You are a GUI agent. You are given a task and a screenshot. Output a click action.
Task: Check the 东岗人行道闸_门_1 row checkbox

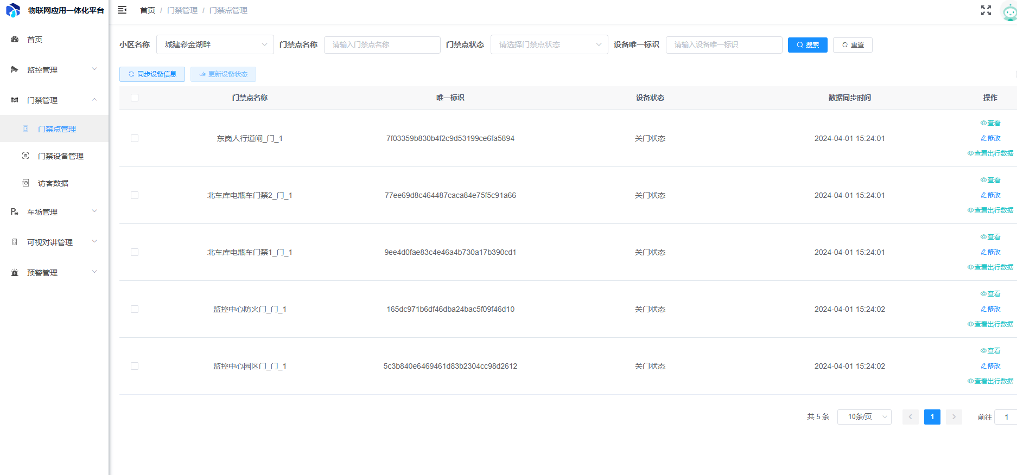tap(135, 138)
